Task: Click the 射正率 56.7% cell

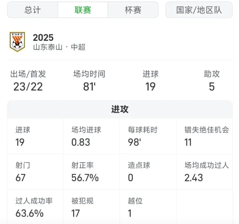Action: (91, 172)
